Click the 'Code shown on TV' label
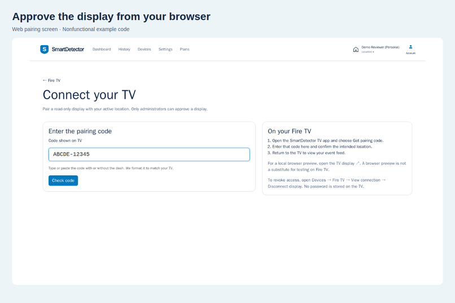Viewport: 455px width, 303px height. 65,140
